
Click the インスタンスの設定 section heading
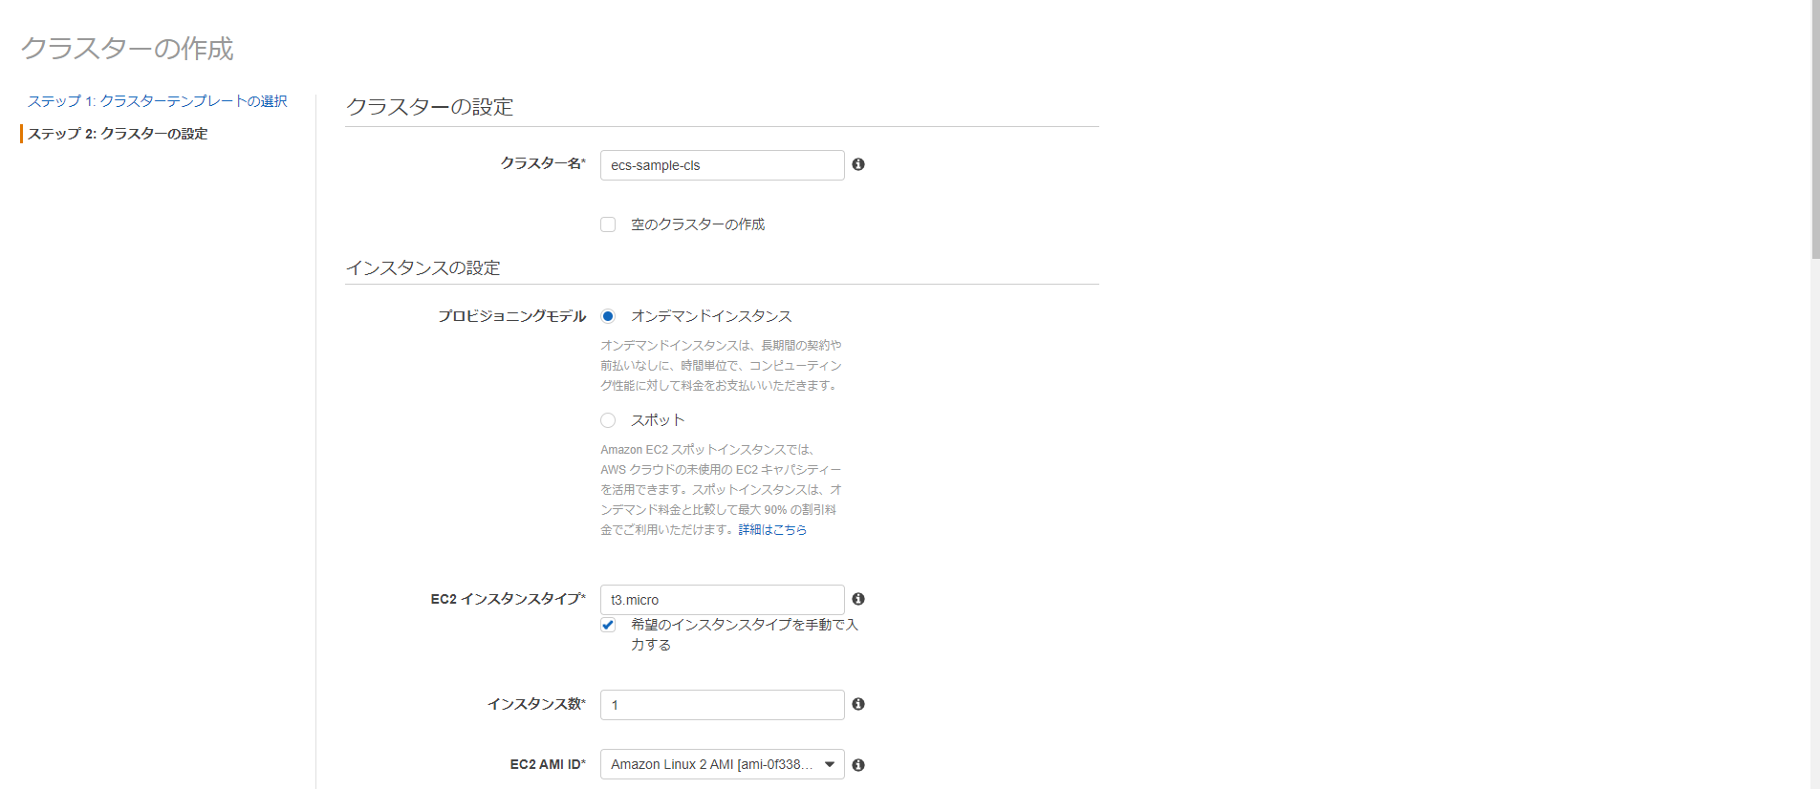(x=422, y=268)
